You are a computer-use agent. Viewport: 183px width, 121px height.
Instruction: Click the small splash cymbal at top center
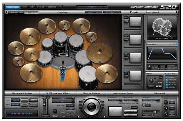[x=64, y=25]
